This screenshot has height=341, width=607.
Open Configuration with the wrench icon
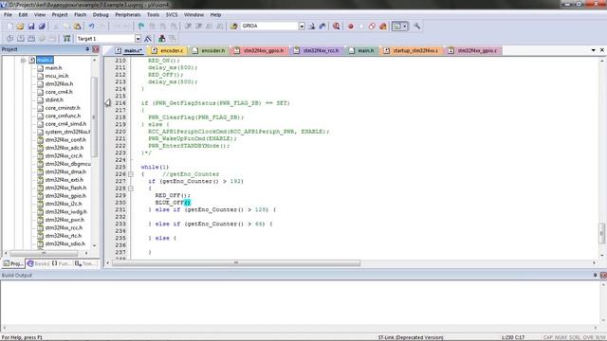point(417,27)
